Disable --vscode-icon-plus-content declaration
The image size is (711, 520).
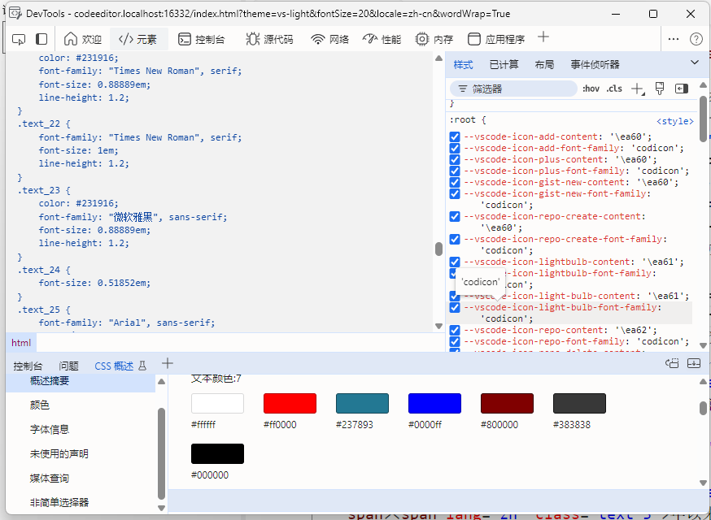pyautogui.click(x=455, y=159)
